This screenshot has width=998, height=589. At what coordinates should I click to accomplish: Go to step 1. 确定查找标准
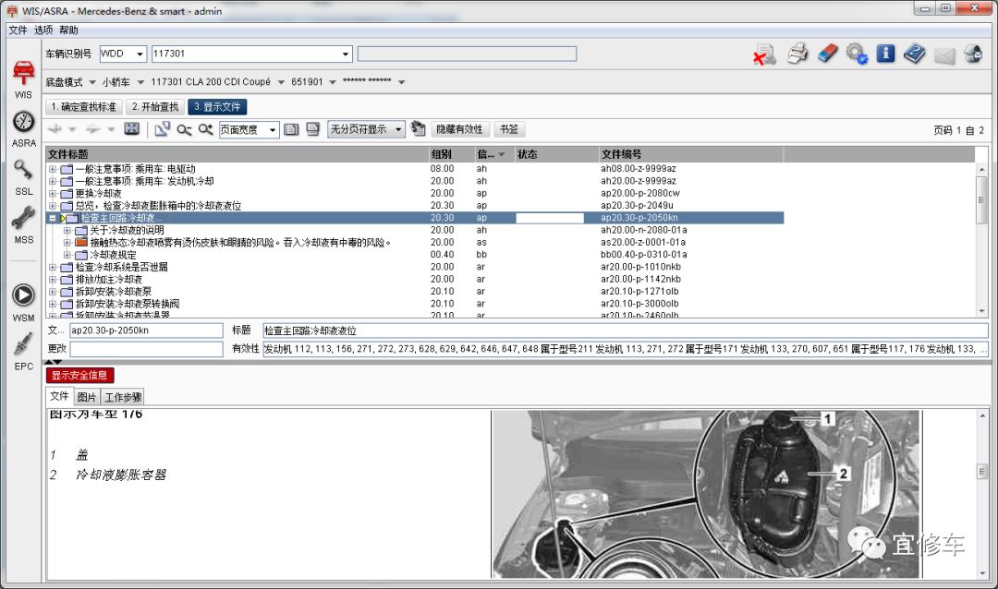(84, 107)
